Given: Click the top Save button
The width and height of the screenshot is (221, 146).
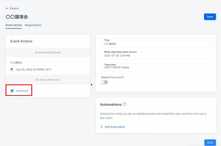Looking at the screenshot, I should pos(210,17).
